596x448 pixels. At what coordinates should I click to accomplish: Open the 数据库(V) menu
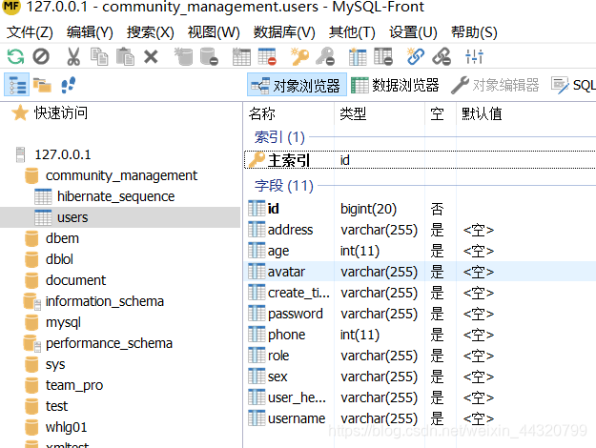pos(284,32)
